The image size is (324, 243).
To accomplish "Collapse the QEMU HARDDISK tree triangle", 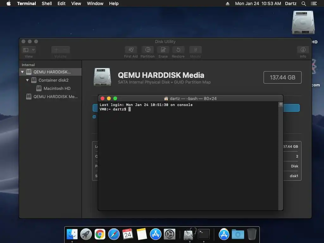I will pyautogui.click(x=22, y=72).
